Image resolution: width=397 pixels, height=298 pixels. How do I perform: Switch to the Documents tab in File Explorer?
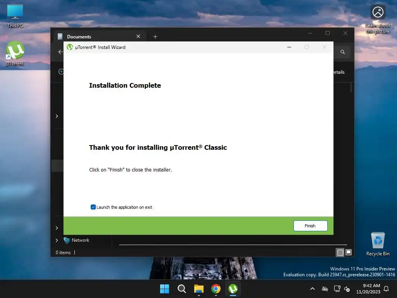(x=100, y=36)
